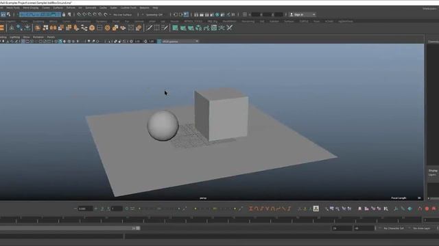Click the green grid-pattern shelf icon
439x246 pixels.
214,27
